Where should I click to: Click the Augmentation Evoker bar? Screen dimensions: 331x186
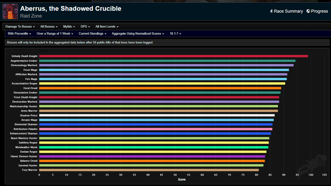pos(167,61)
